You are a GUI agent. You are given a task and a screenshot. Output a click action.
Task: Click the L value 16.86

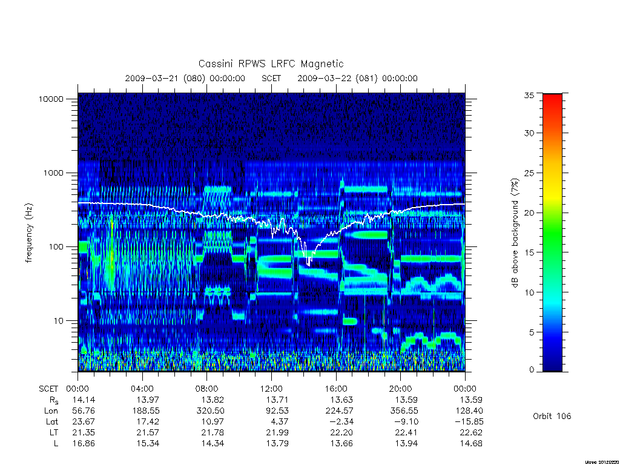84,444
